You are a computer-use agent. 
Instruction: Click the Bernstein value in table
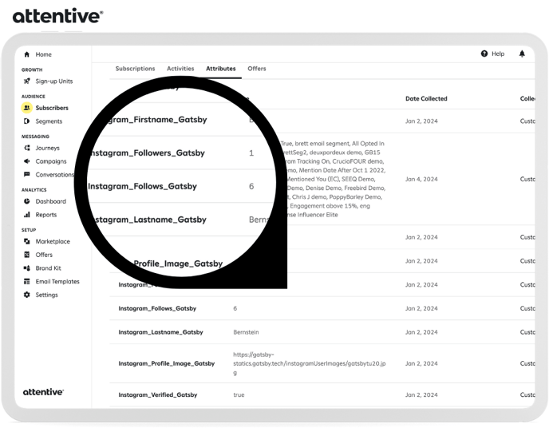click(246, 332)
